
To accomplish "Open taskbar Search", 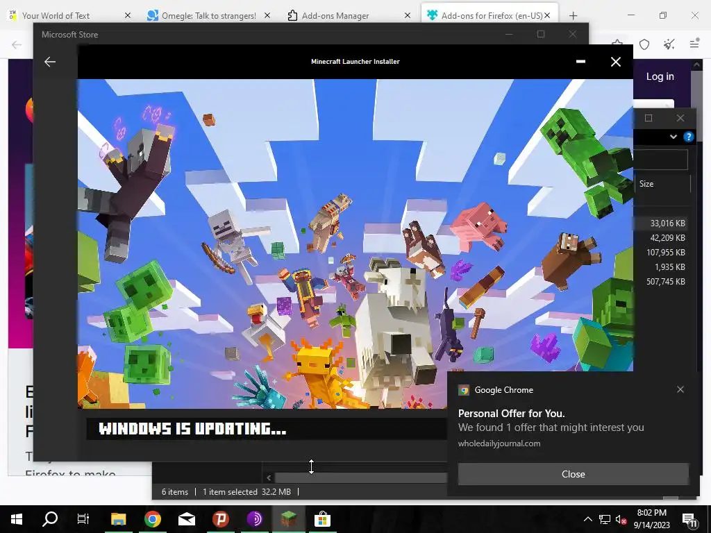I will [50, 519].
